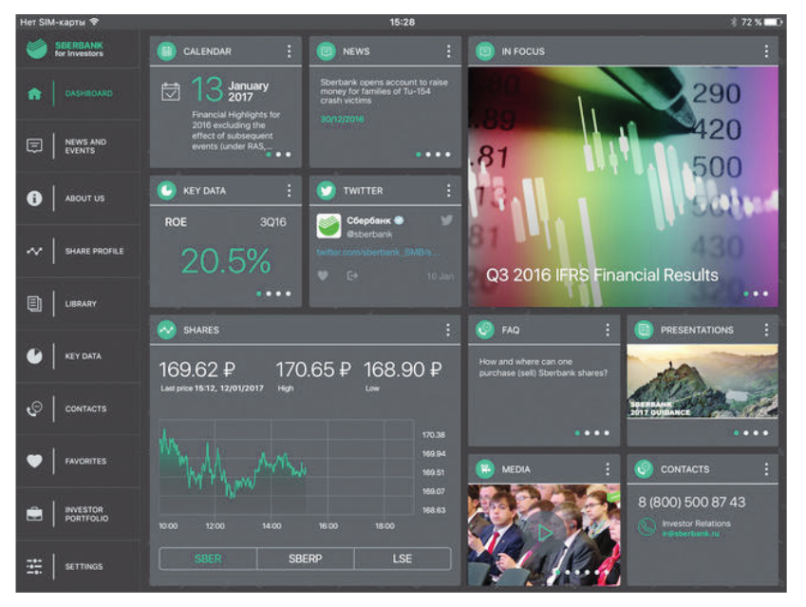The image size is (806, 607).
Task: Click the News widget header icon
Action: tap(326, 51)
